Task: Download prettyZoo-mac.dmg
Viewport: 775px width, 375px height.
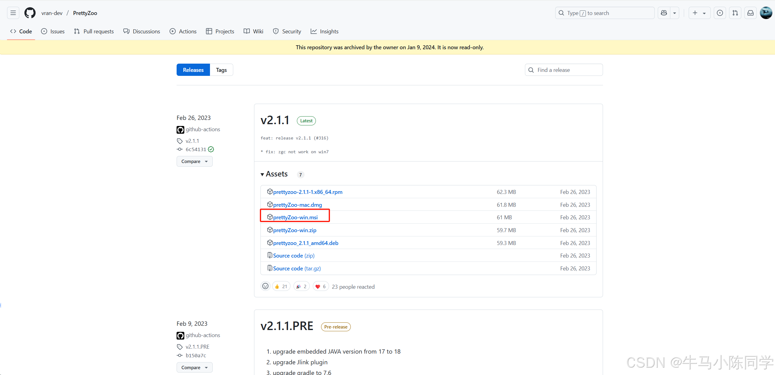Action: pyautogui.click(x=298, y=205)
